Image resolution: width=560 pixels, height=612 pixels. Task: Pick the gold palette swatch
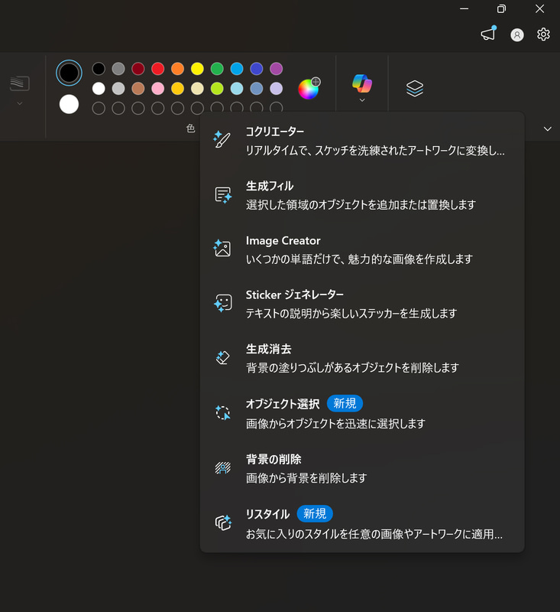(178, 89)
